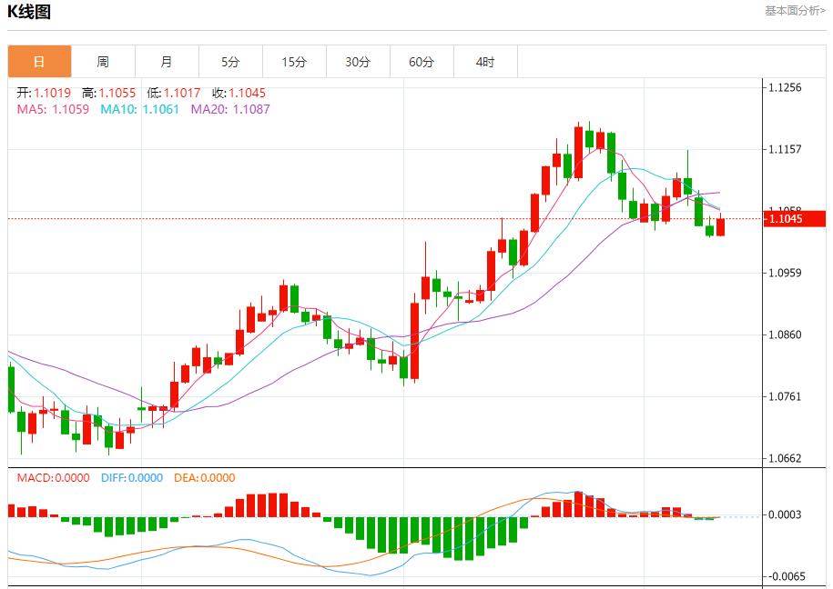The image size is (833, 589).
Task: Click the 1.1256 price axis label
Action: click(x=785, y=88)
